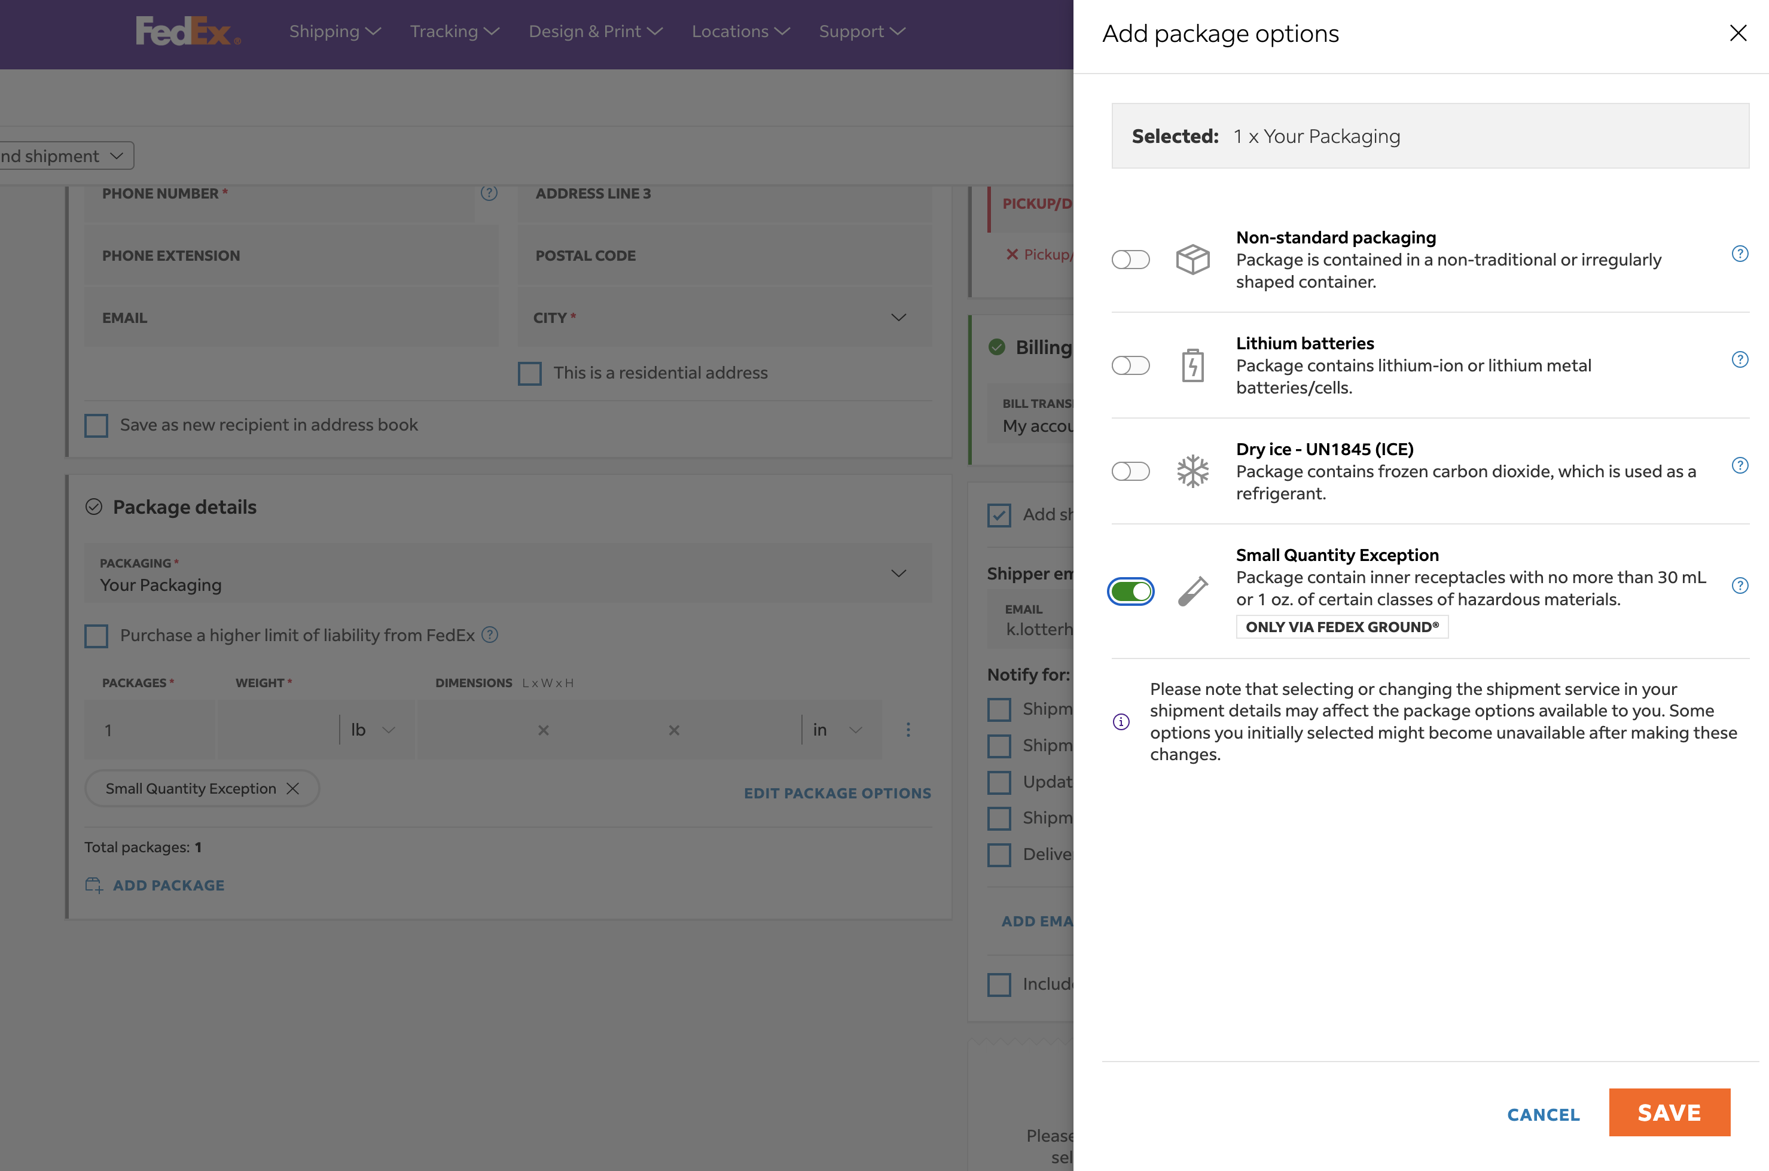
Task: Click the FedEx logo
Action: (x=188, y=31)
